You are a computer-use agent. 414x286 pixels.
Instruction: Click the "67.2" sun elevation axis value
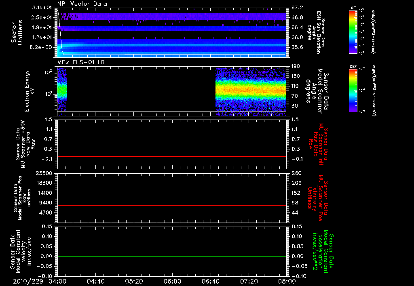point(297,8)
